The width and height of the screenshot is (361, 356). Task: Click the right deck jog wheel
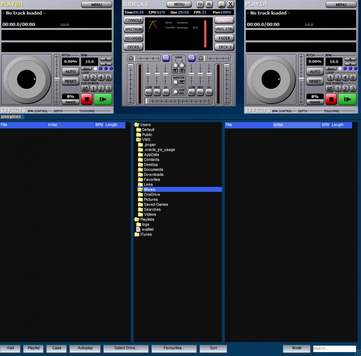point(271,79)
